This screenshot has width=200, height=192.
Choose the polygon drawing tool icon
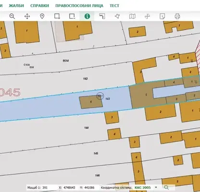[x=117, y=16]
